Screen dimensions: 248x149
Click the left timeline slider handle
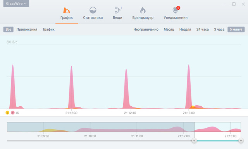pyautogui.click(x=194, y=140)
